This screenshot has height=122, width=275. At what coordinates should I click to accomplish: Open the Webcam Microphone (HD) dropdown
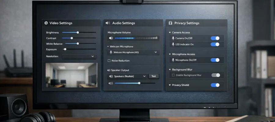(133, 52)
